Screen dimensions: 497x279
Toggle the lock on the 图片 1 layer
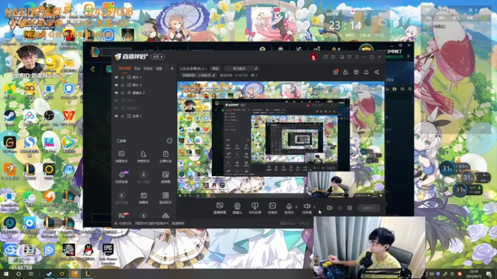click(x=122, y=77)
